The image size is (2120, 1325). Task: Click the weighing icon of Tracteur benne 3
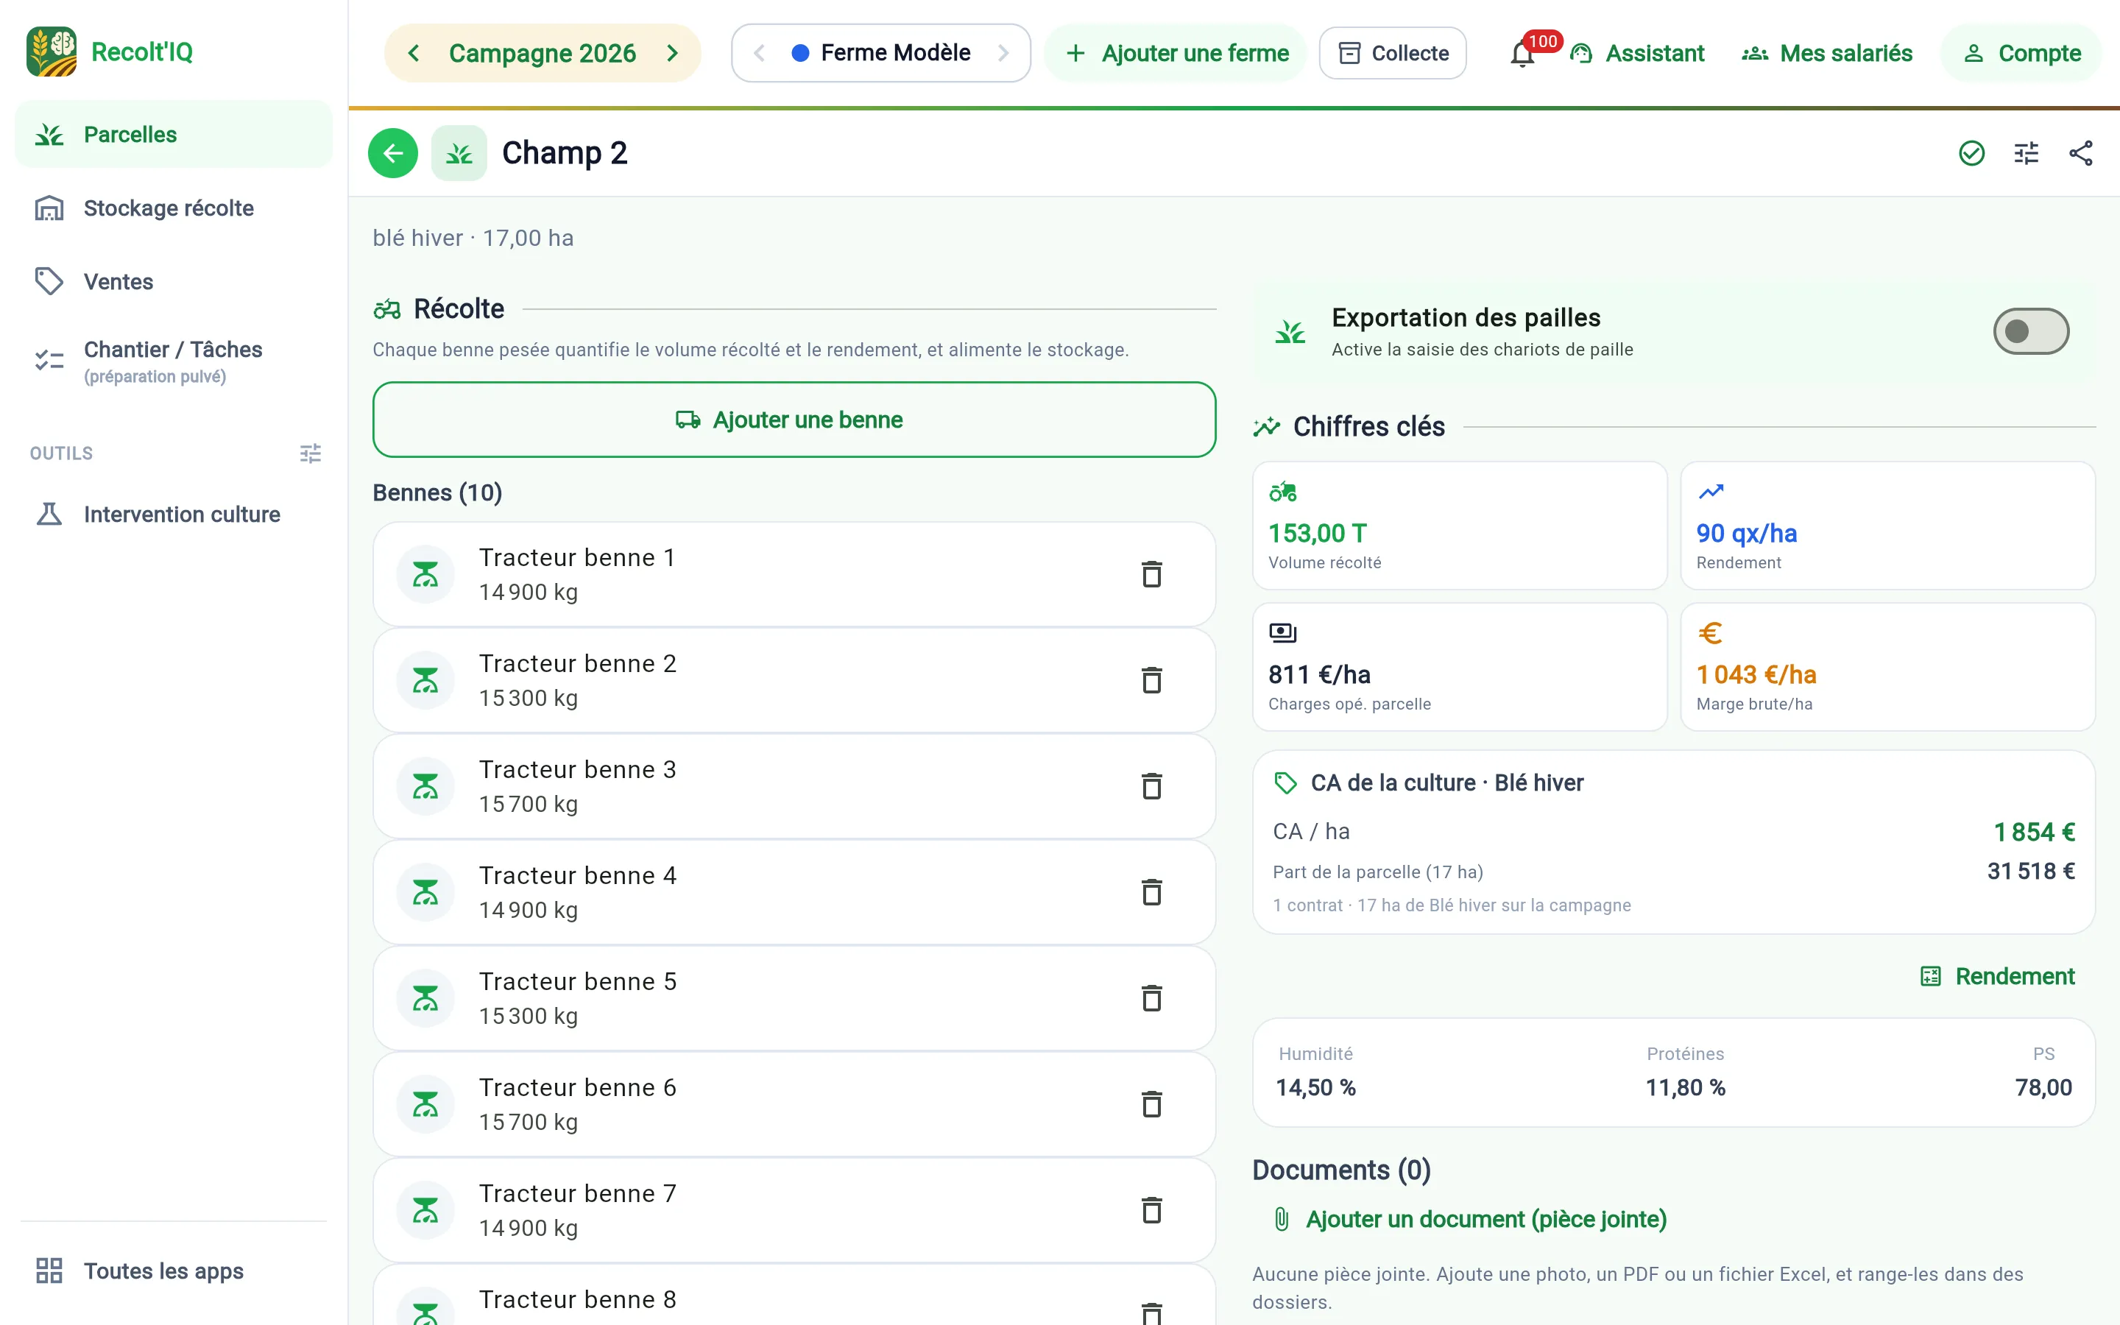pos(425,786)
